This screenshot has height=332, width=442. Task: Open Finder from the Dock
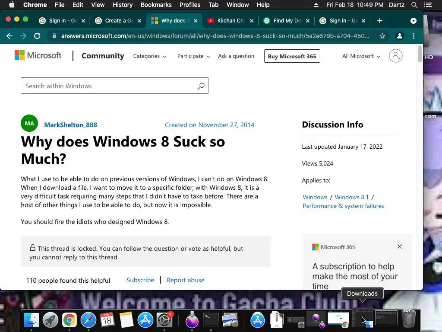tap(31, 320)
